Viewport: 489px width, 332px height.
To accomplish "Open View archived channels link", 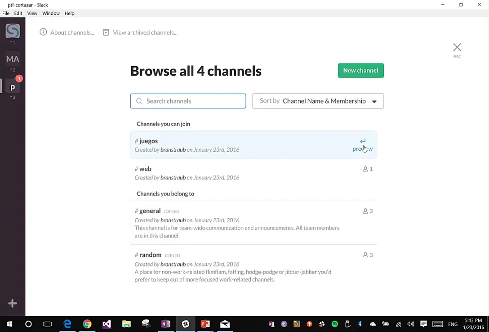I will point(145,32).
